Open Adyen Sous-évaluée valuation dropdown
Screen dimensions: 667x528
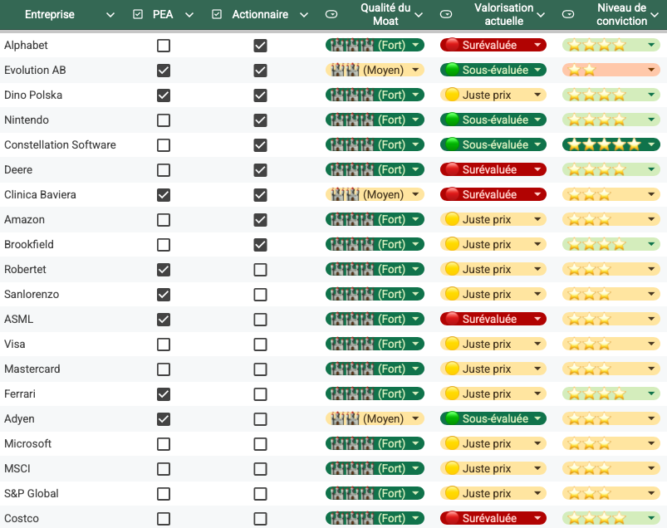[493, 418]
